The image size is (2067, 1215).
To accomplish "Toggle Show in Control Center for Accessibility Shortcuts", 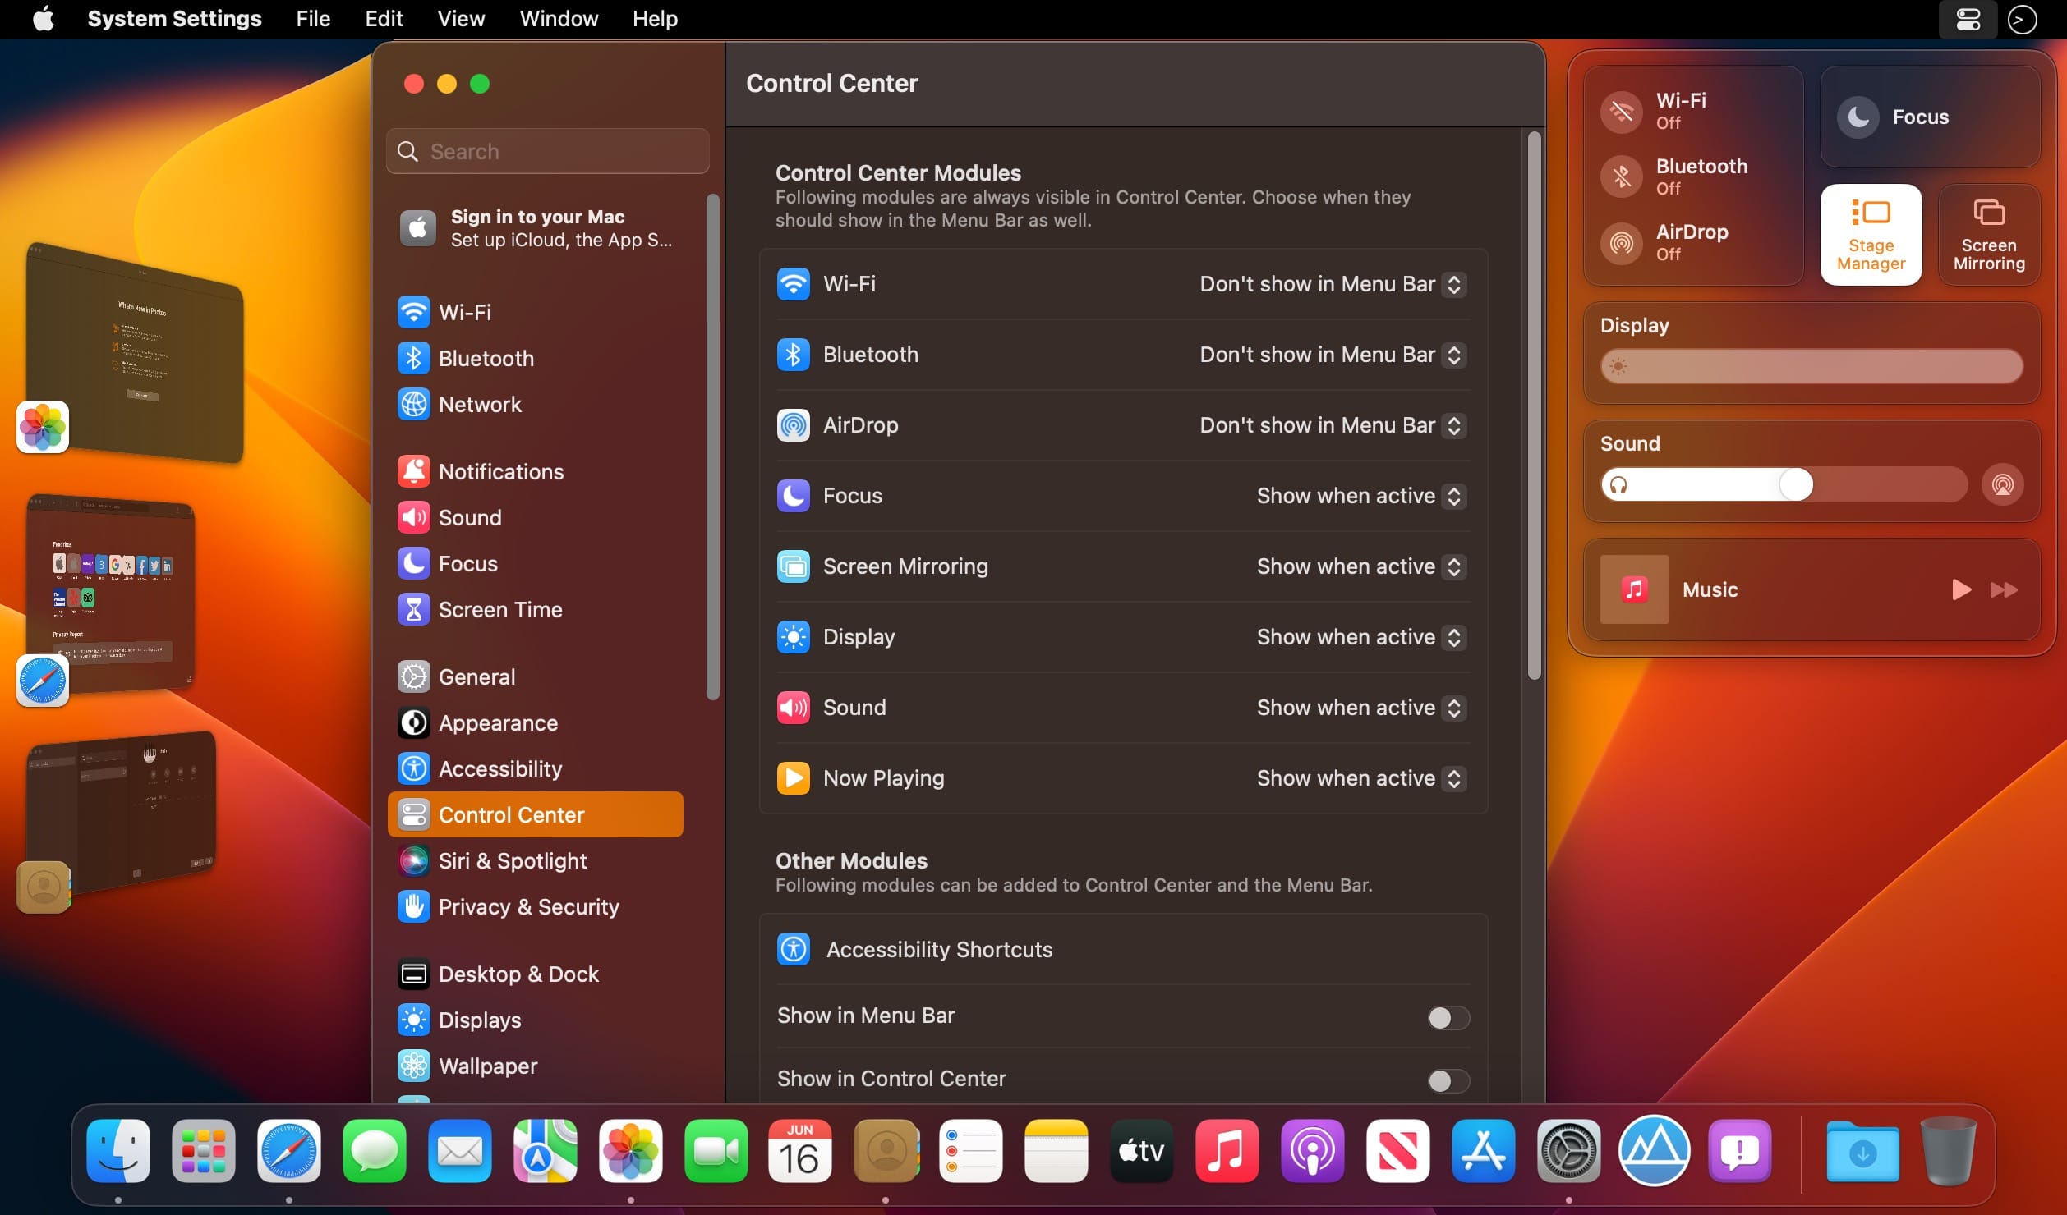I will (x=1443, y=1078).
